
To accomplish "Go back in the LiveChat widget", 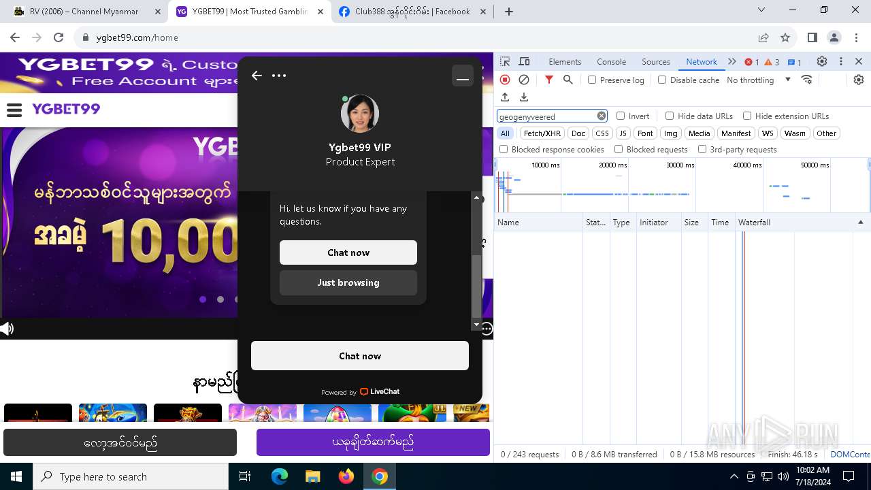I will 257,76.
